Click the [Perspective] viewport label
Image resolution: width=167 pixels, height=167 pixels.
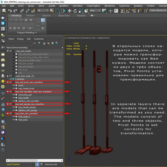tap(74, 38)
